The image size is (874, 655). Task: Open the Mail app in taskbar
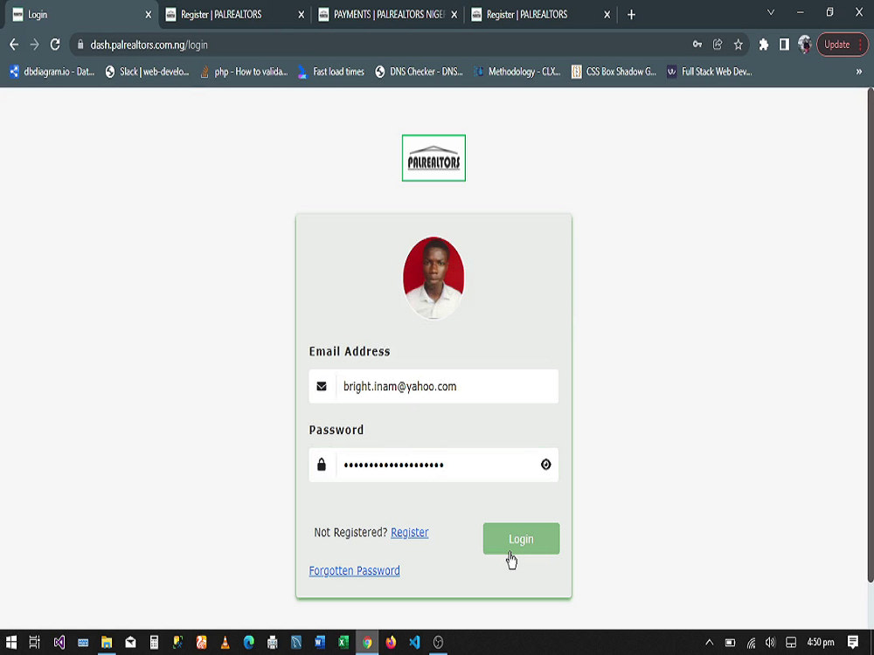pos(130,642)
